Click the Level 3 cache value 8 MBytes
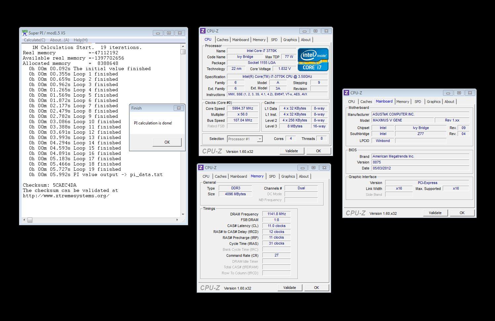 [x=294, y=126]
